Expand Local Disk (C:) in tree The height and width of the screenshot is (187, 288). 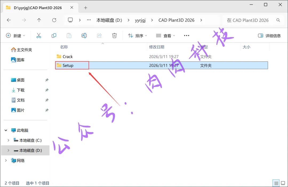coord(8,140)
